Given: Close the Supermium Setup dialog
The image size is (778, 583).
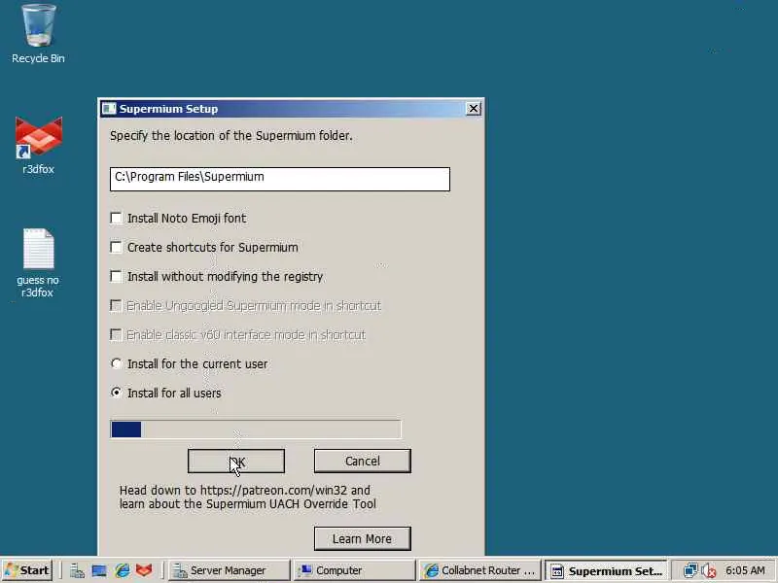Looking at the screenshot, I should point(474,109).
